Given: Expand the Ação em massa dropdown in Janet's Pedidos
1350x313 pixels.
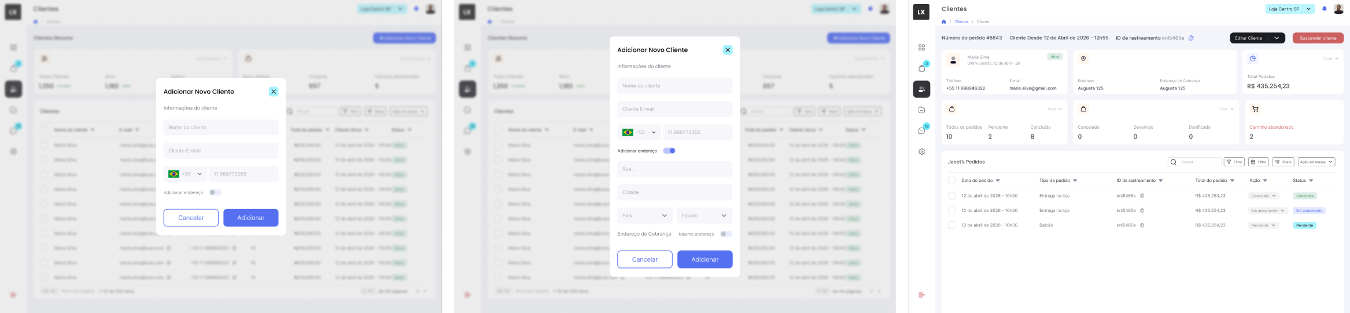Looking at the screenshot, I should (1316, 162).
